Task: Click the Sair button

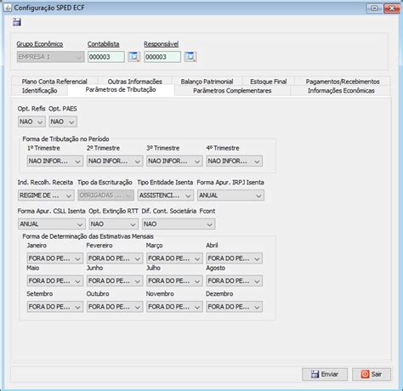Action: pos(372,374)
